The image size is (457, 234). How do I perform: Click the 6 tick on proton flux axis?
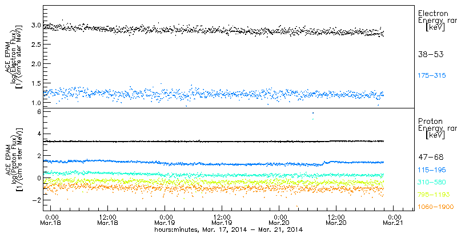[x=38, y=112]
